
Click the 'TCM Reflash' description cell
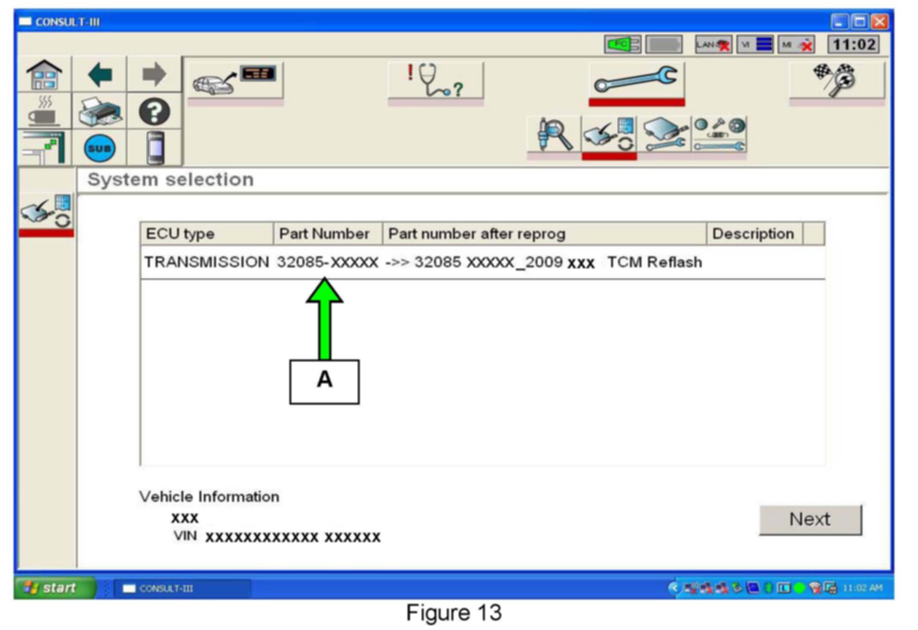(x=655, y=262)
